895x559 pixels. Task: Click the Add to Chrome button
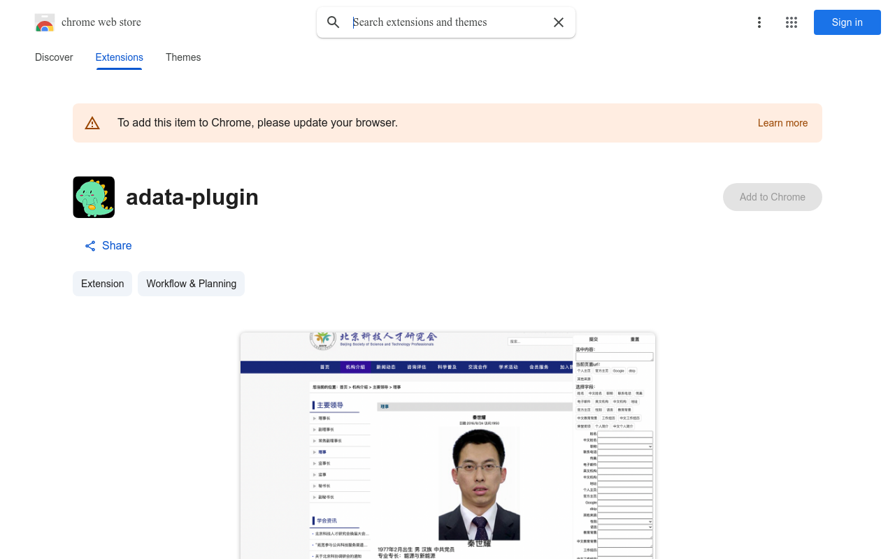[772, 197]
